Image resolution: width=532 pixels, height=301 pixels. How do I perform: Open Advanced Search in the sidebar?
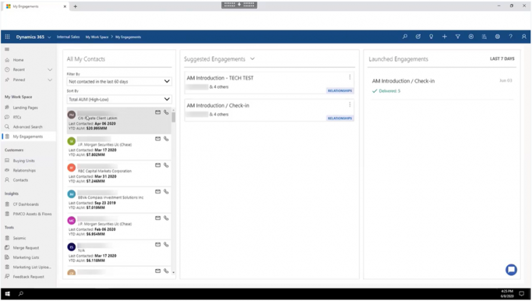27,127
